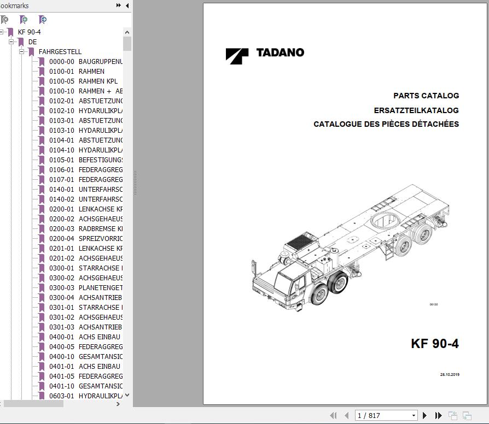Click the first page navigation icon
The height and width of the screenshot is (424, 489).
(334, 415)
